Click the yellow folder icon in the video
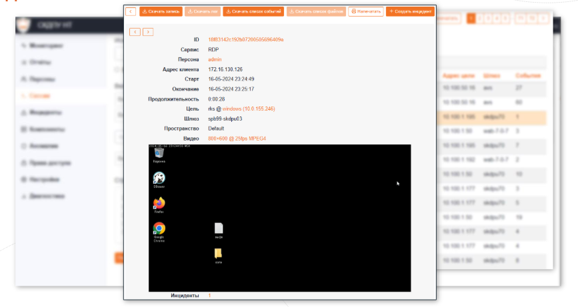 tap(219, 253)
